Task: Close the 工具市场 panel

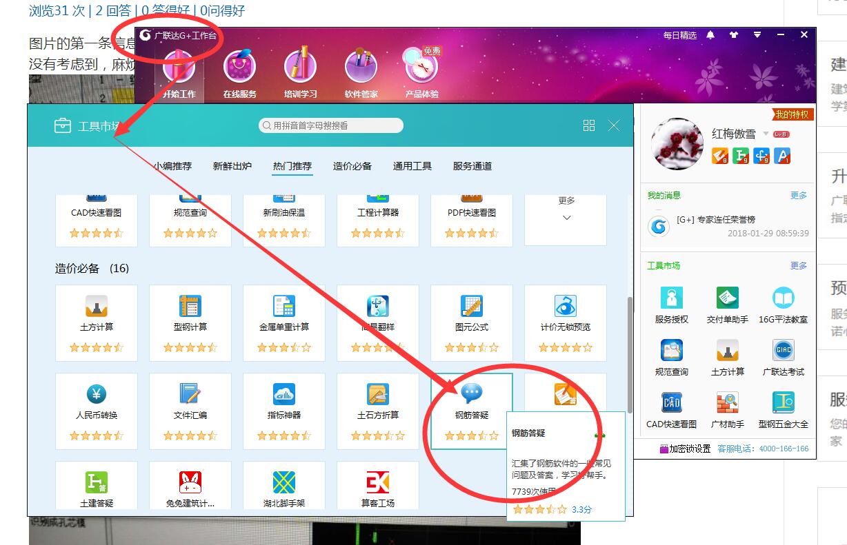Action: pyautogui.click(x=614, y=125)
